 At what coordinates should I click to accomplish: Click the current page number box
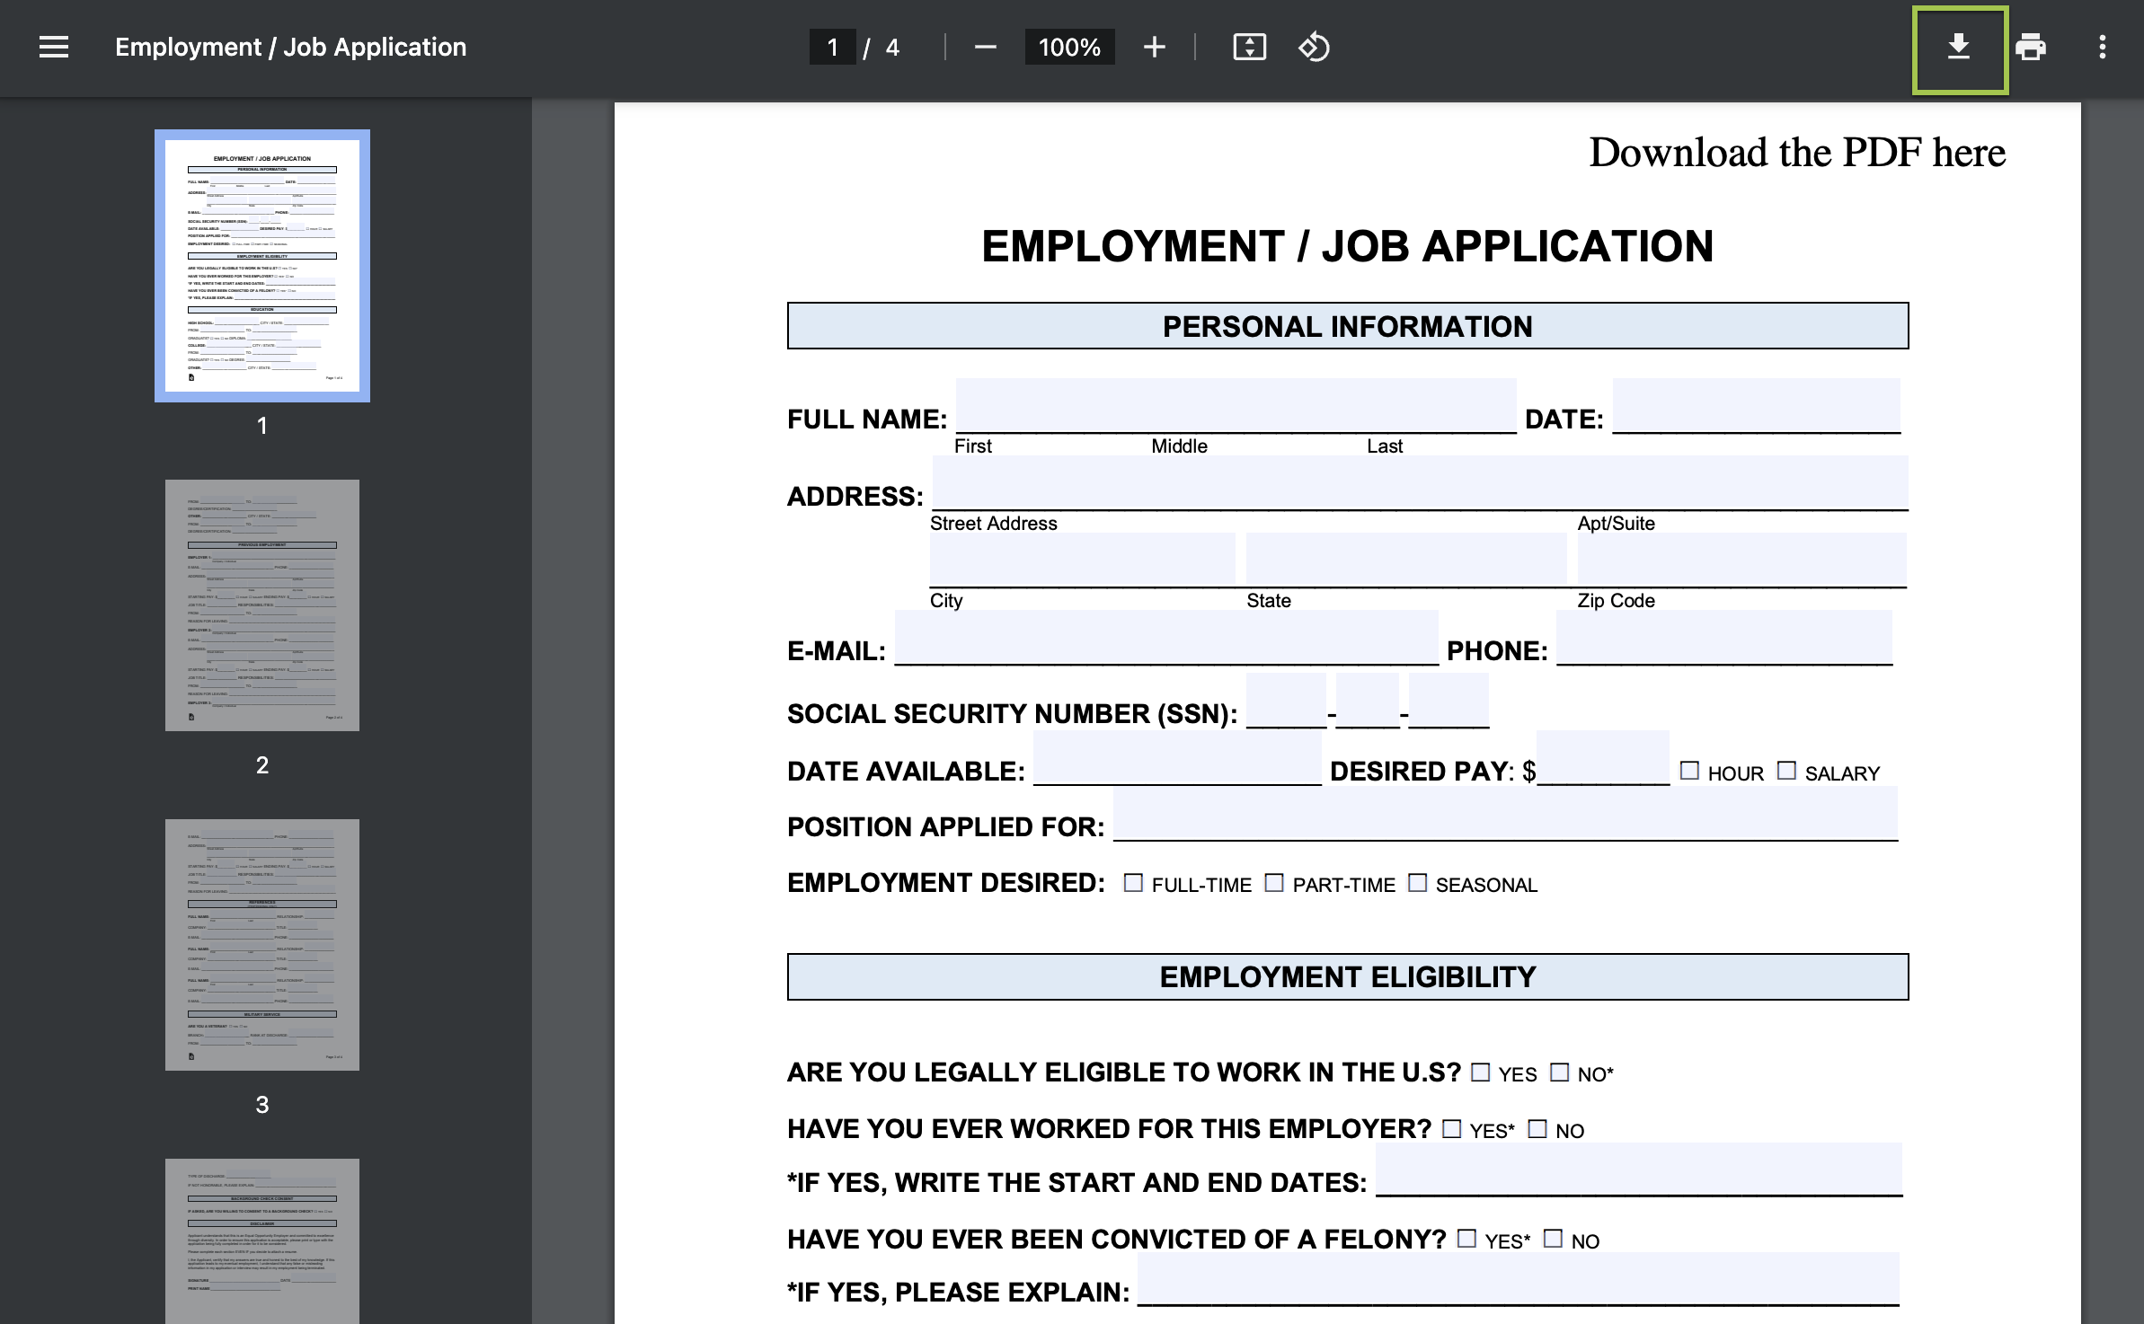[832, 48]
